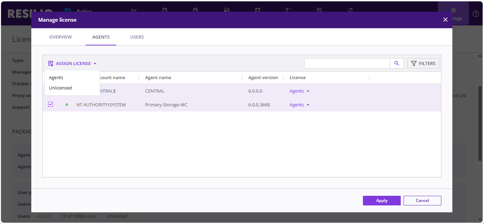Focus the agent search input field
Viewport: 484px width, 224px height.
pyautogui.click(x=347, y=63)
